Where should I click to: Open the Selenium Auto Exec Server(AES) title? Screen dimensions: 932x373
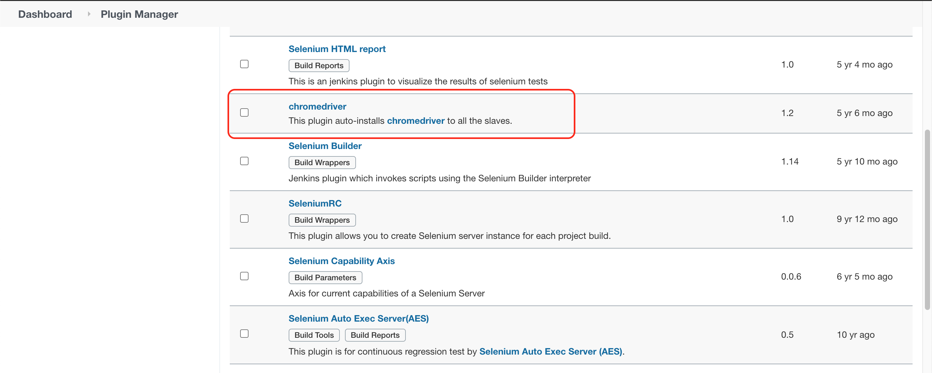[x=359, y=318]
